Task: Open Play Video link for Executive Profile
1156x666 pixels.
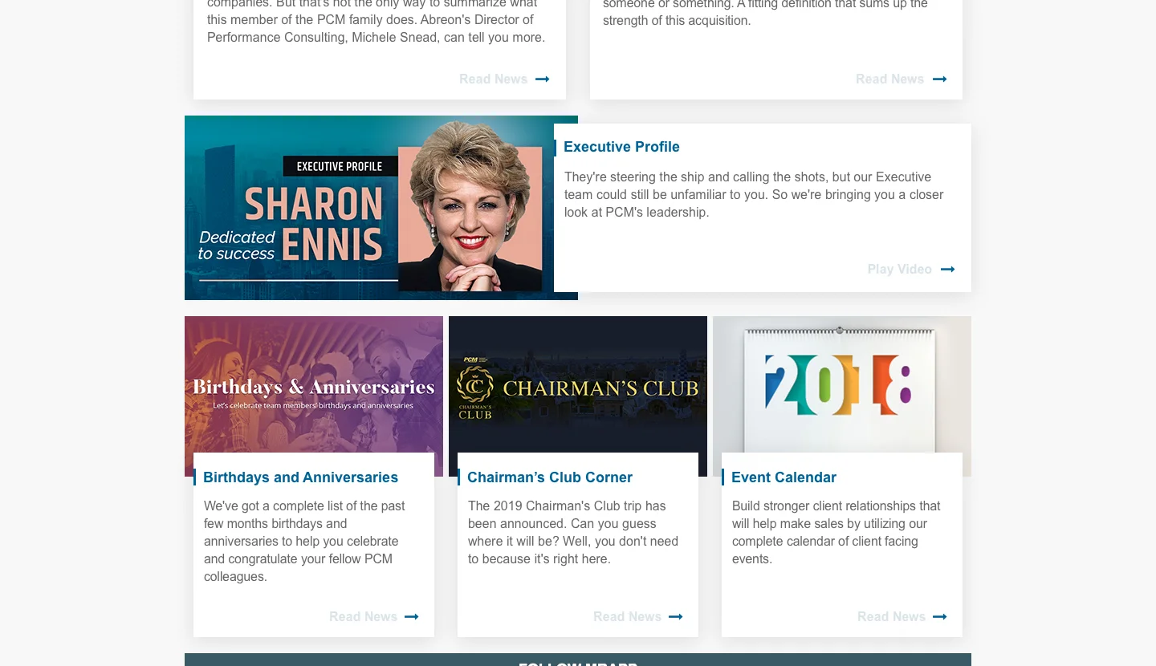Action: (x=899, y=270)
